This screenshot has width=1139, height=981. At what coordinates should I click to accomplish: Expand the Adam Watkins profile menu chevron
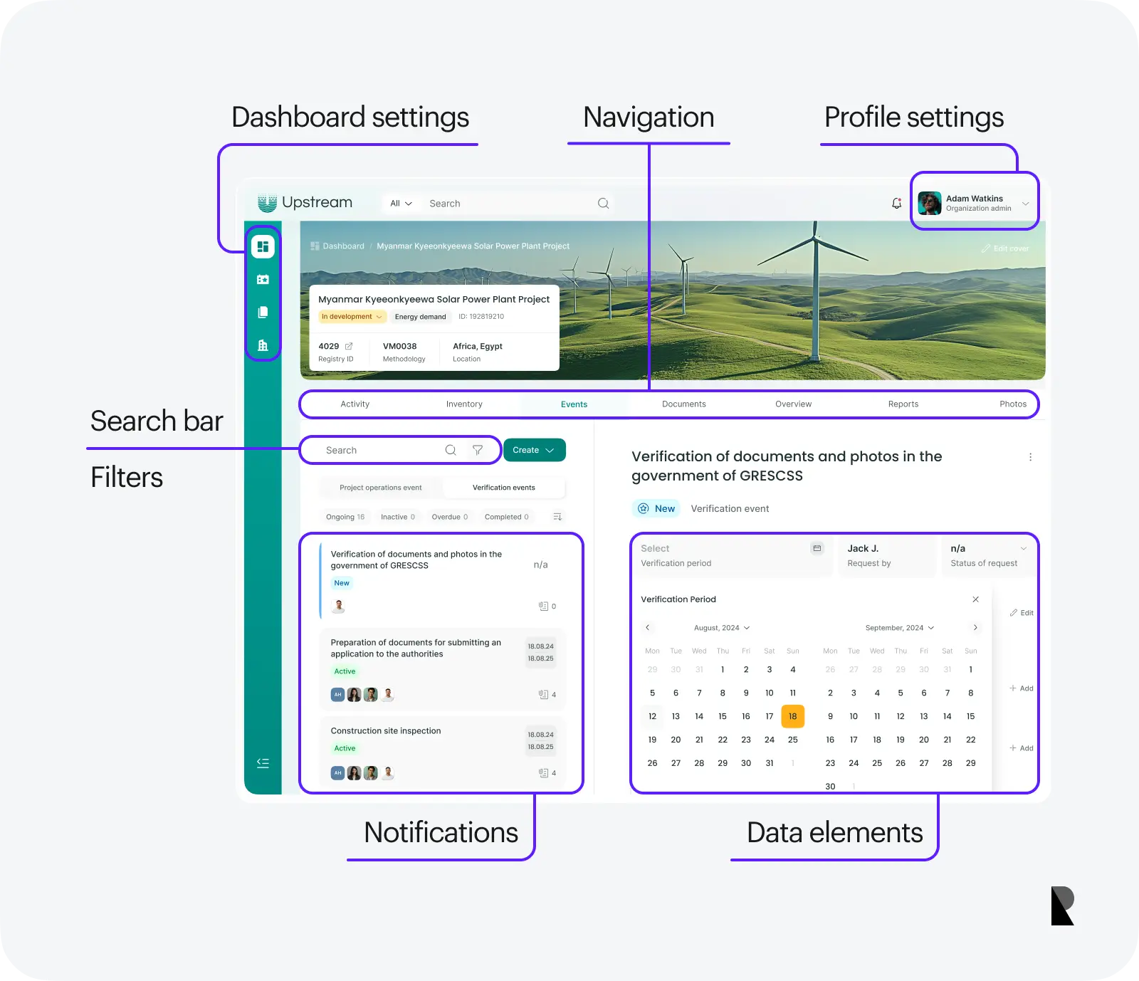tap(1026, 204)
